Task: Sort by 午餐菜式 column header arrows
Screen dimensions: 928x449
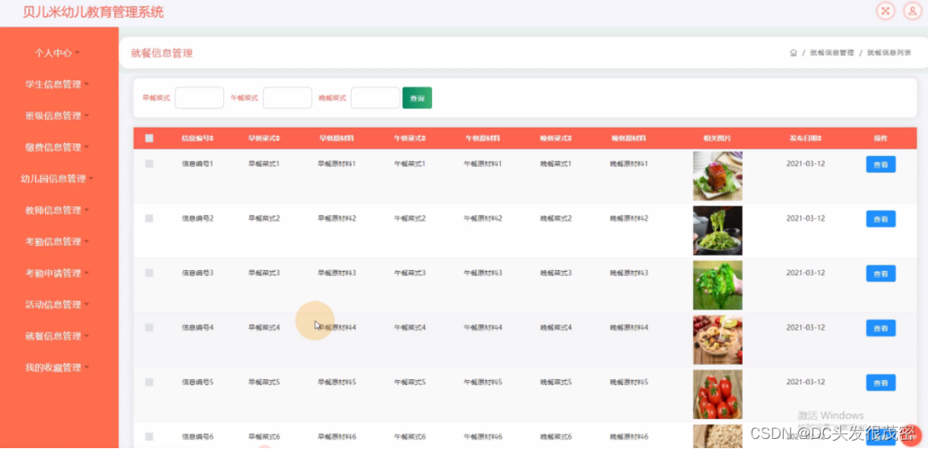Action: (424, 138)
